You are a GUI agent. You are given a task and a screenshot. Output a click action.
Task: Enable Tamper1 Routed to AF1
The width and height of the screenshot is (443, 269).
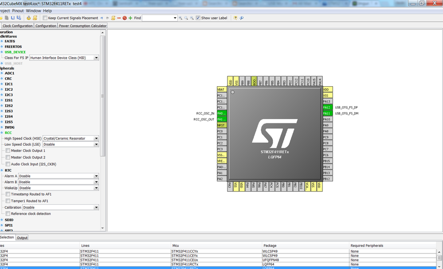coord(8,201)
